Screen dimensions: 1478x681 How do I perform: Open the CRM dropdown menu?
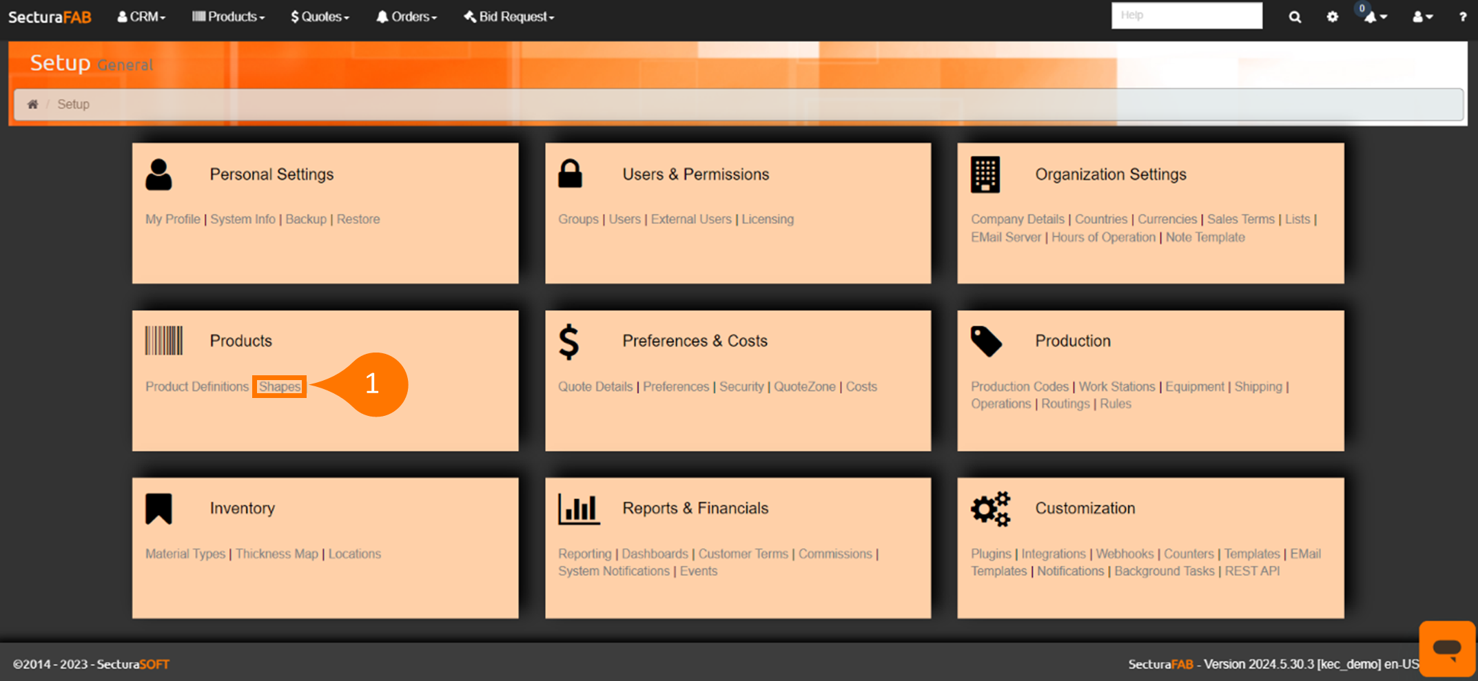(141, 17)
